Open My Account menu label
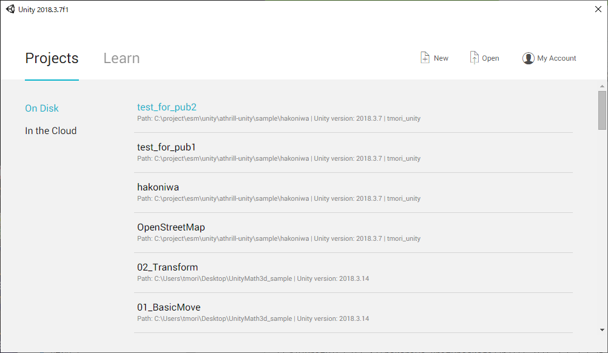Viewport: 608px width, 353px height. pos(556,58)
